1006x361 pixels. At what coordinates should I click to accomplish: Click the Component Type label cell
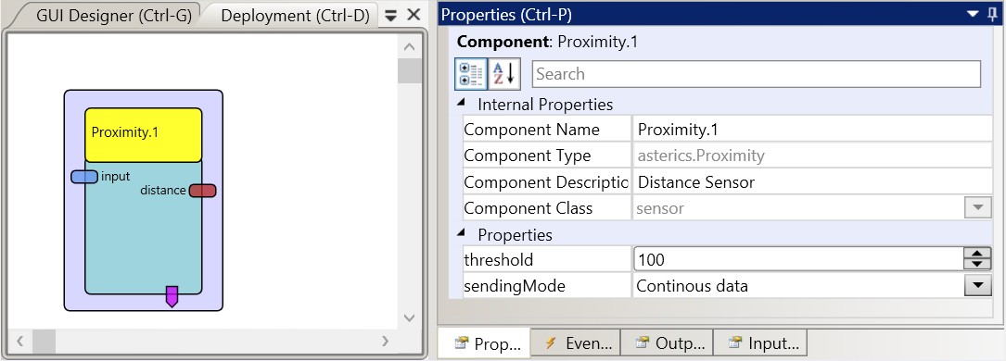tap(547, 156)
